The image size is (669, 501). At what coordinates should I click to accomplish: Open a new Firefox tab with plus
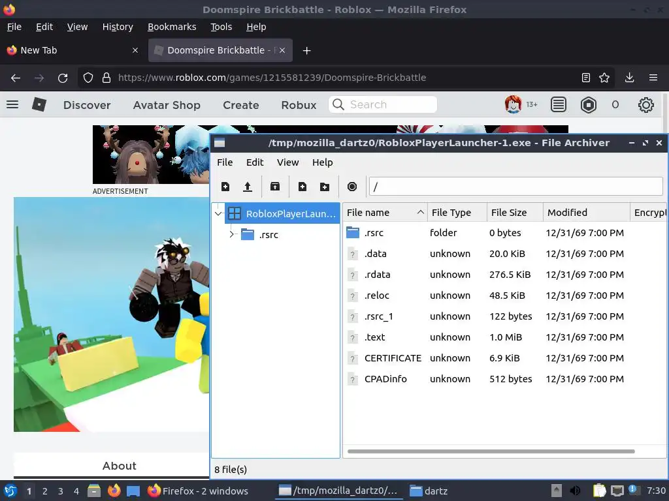pos(306,51)
